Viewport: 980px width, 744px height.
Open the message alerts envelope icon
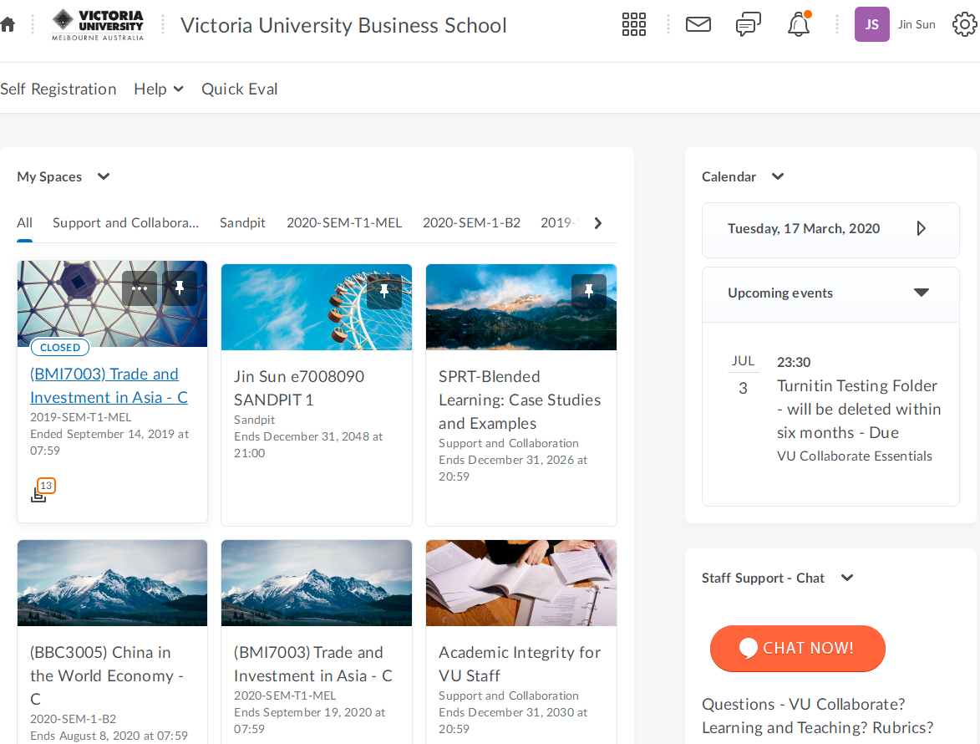[x=698, y=25]
